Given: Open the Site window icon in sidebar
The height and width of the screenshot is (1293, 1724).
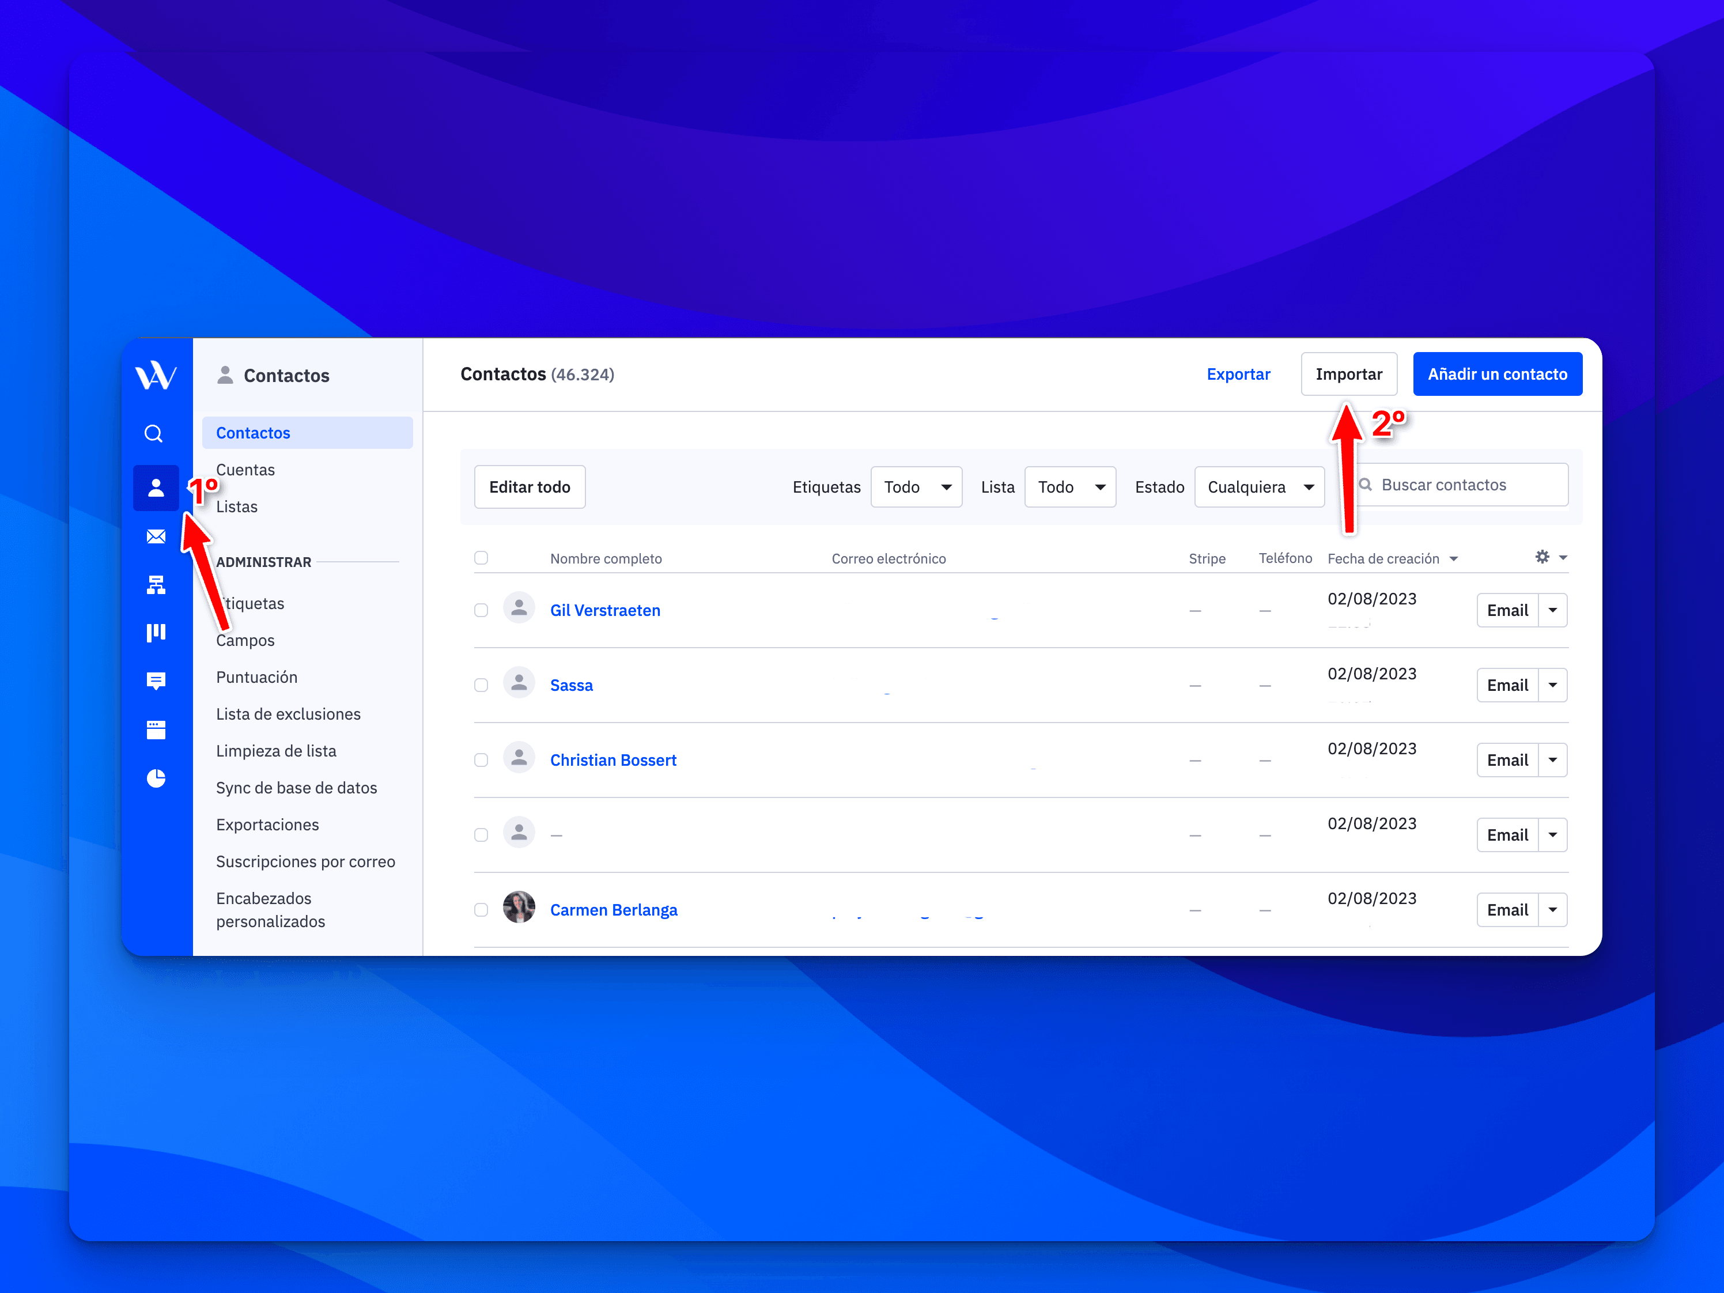Looking at the screenshot, I should [x=156, y=729].
